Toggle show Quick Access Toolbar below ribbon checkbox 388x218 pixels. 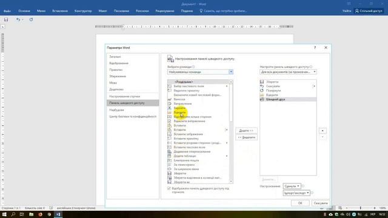[x=169, y=188]
